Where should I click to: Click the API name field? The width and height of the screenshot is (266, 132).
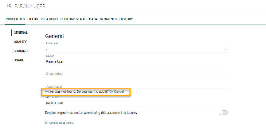tap(137, 103)
